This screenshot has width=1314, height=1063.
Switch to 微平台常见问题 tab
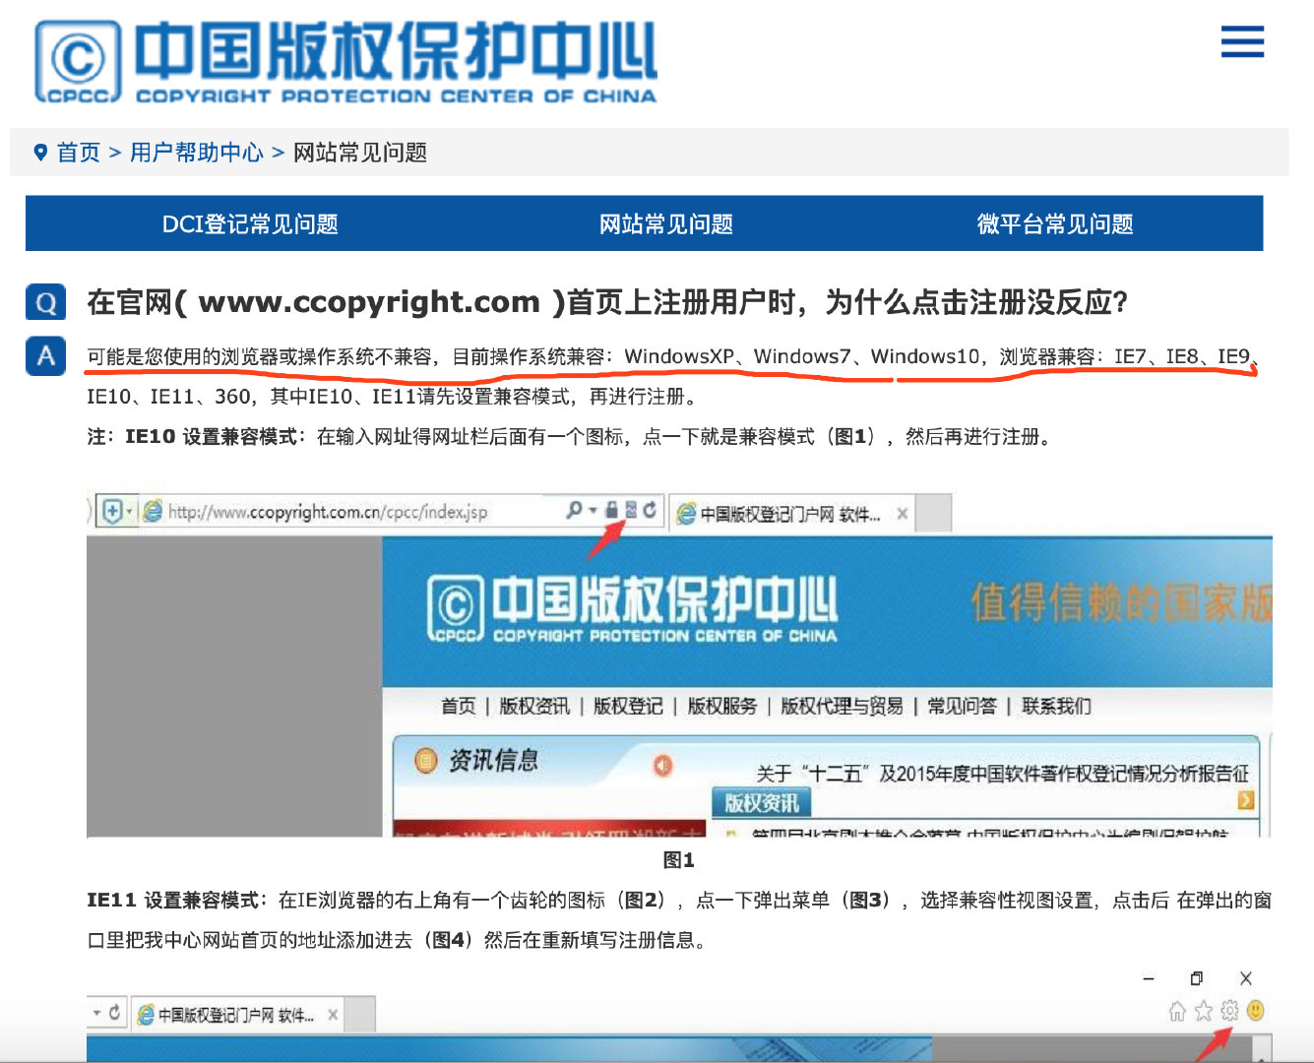click(x=1055, y=224)
